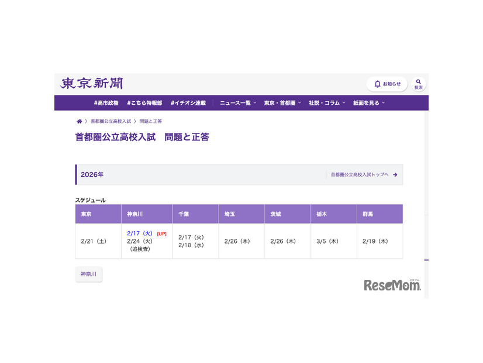The image size is (483, 363).
Task: Go to home via breadcrumb house icon
Action: [x=79, y=121]
